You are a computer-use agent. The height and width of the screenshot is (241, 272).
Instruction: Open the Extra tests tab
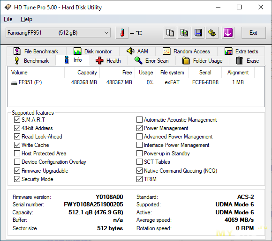[x=241, y=51]
